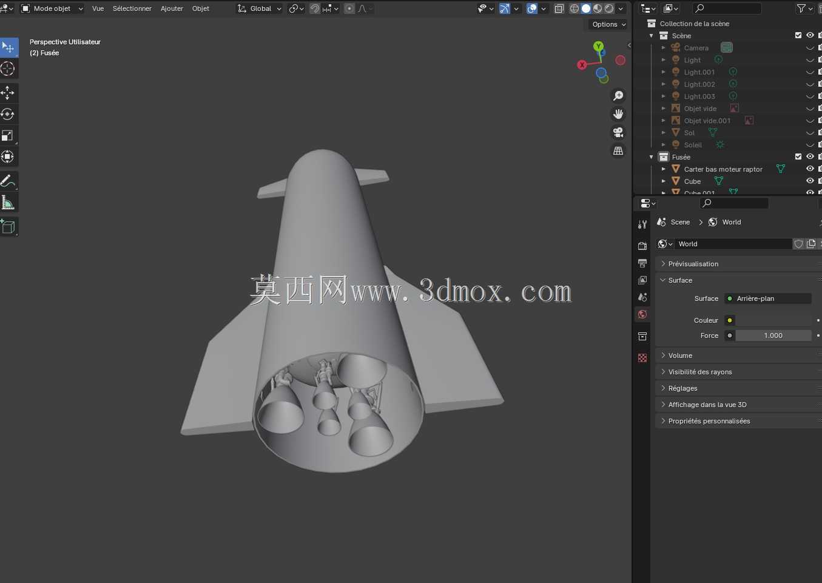Open the Tool properties tab
Image resolution: width=822 pixels, height=583 pixels.
[642, 224]
